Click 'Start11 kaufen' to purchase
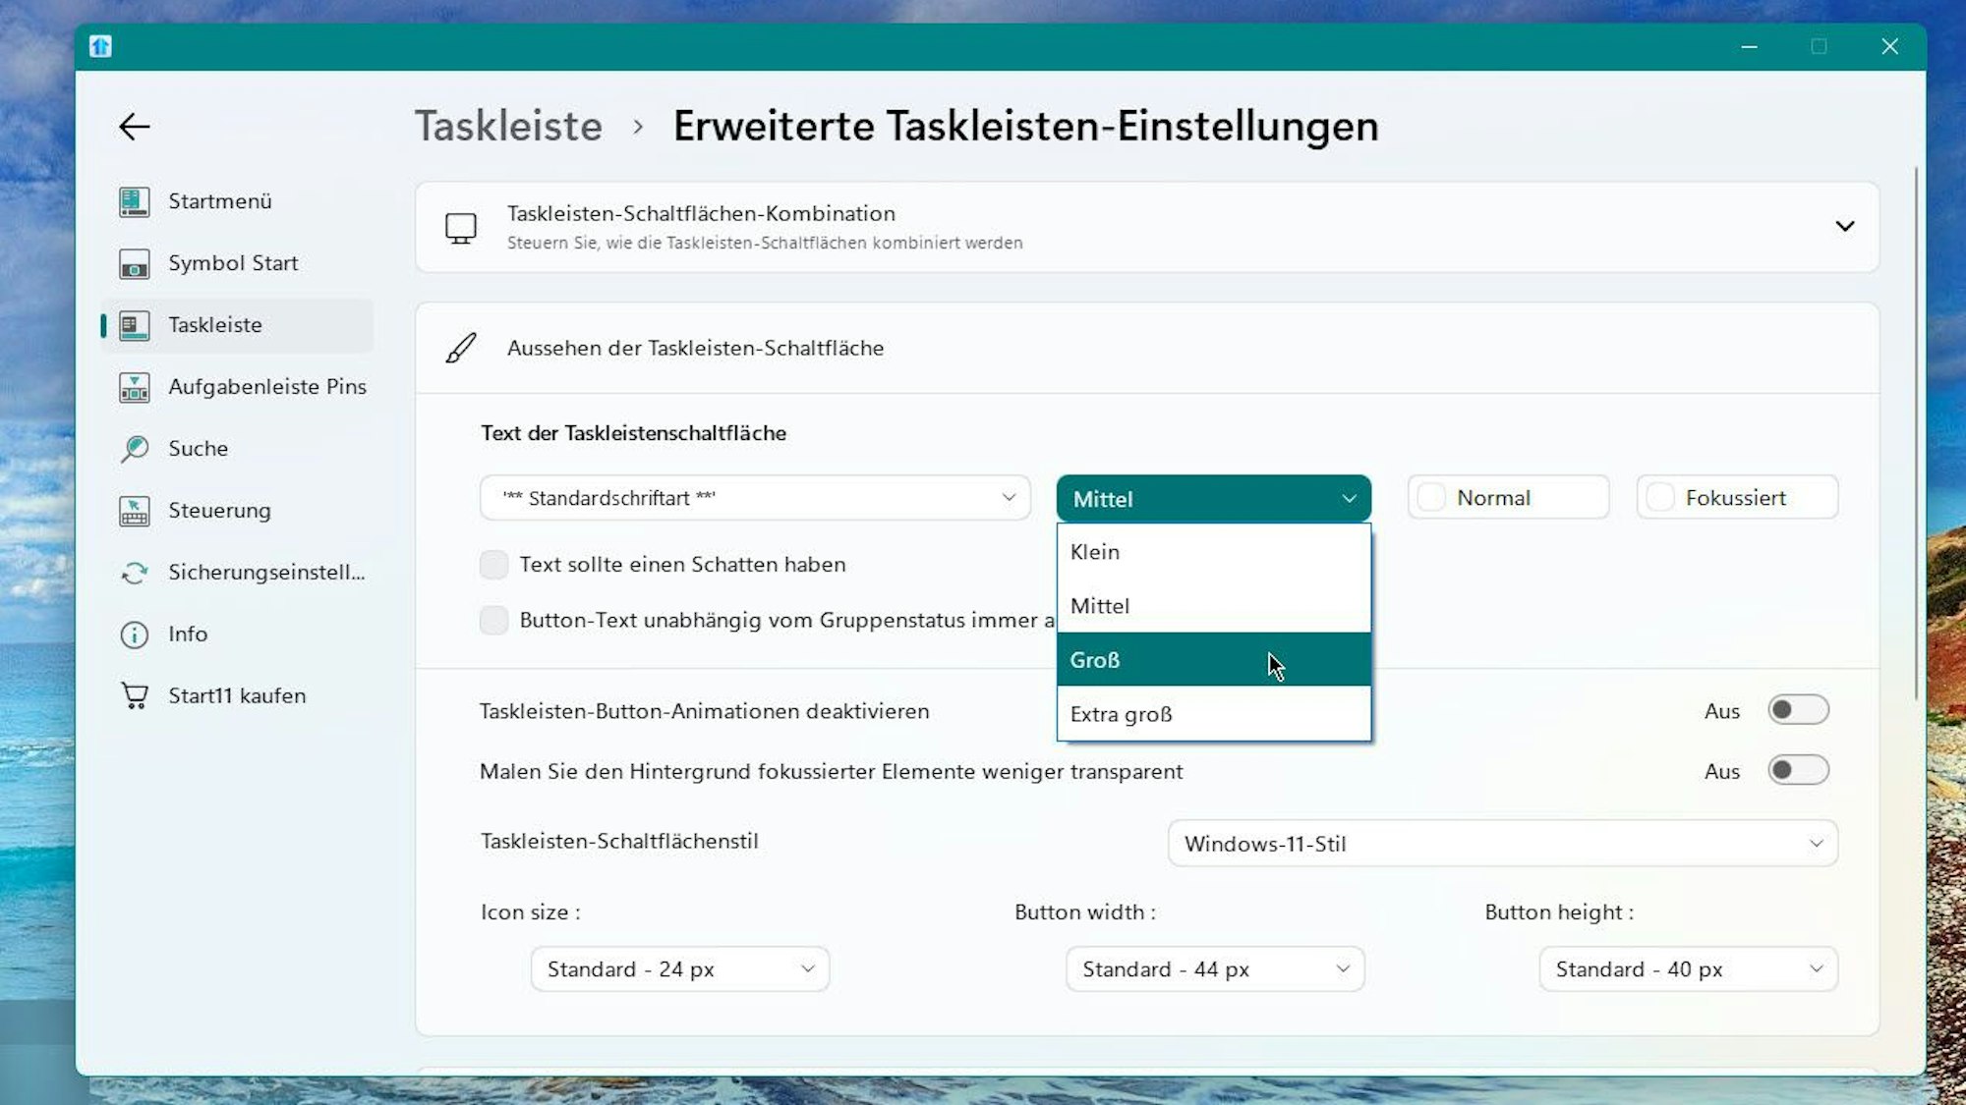The height and width of the screenshot is (1105, 1966). [237, 694]
